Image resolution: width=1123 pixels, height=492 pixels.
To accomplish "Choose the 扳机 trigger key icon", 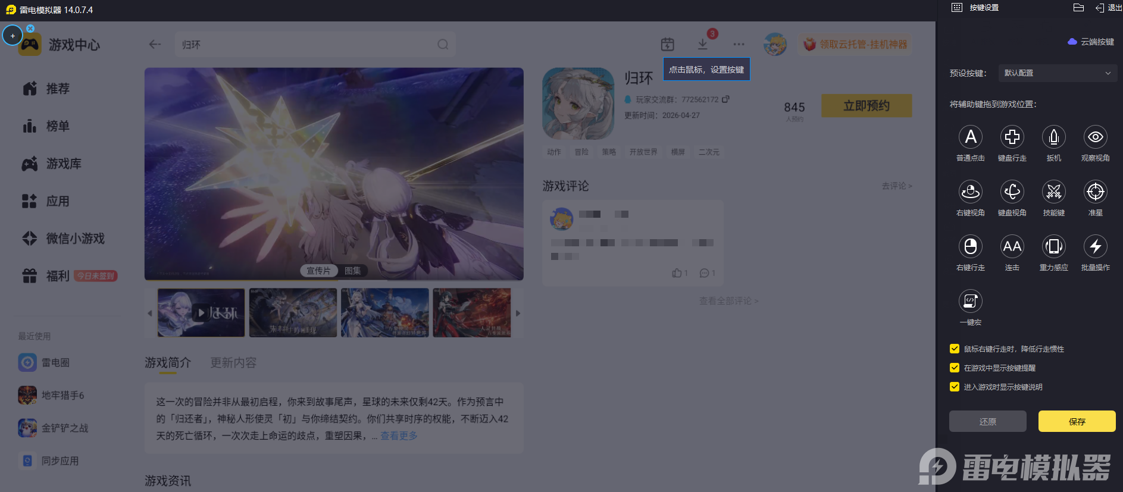I will click(x=1053, y=137).
